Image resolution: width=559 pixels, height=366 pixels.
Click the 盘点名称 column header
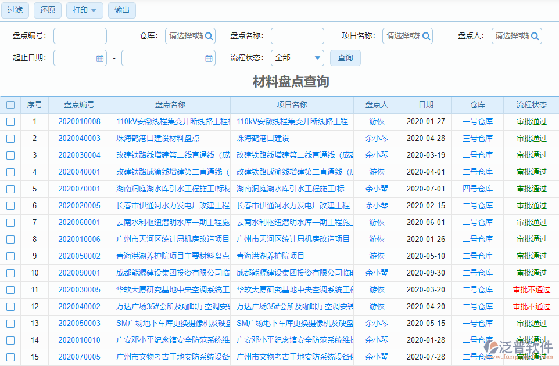point(171,104)
